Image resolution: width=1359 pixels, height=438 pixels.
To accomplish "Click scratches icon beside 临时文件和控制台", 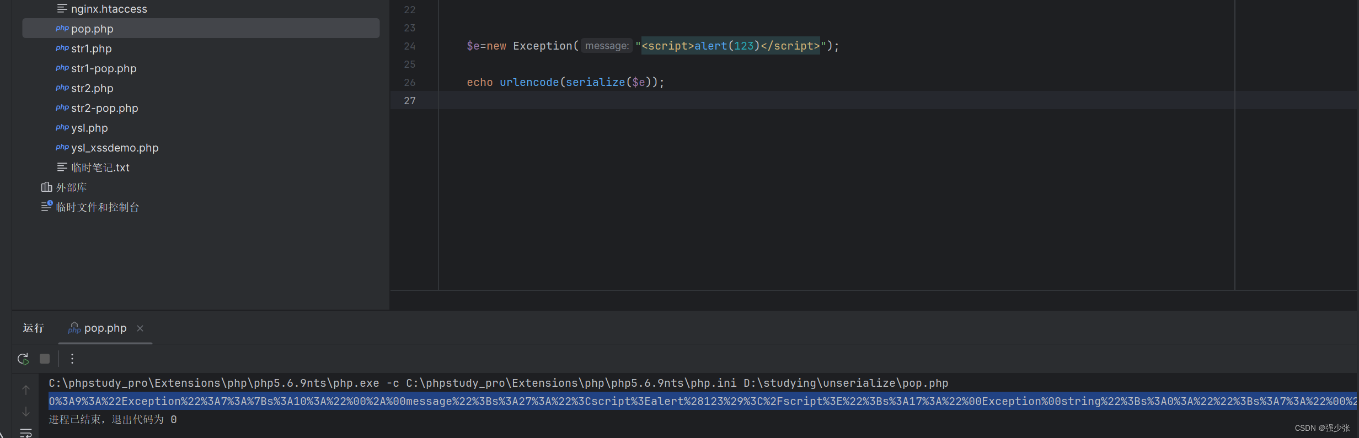I will (x=47, y=207).
